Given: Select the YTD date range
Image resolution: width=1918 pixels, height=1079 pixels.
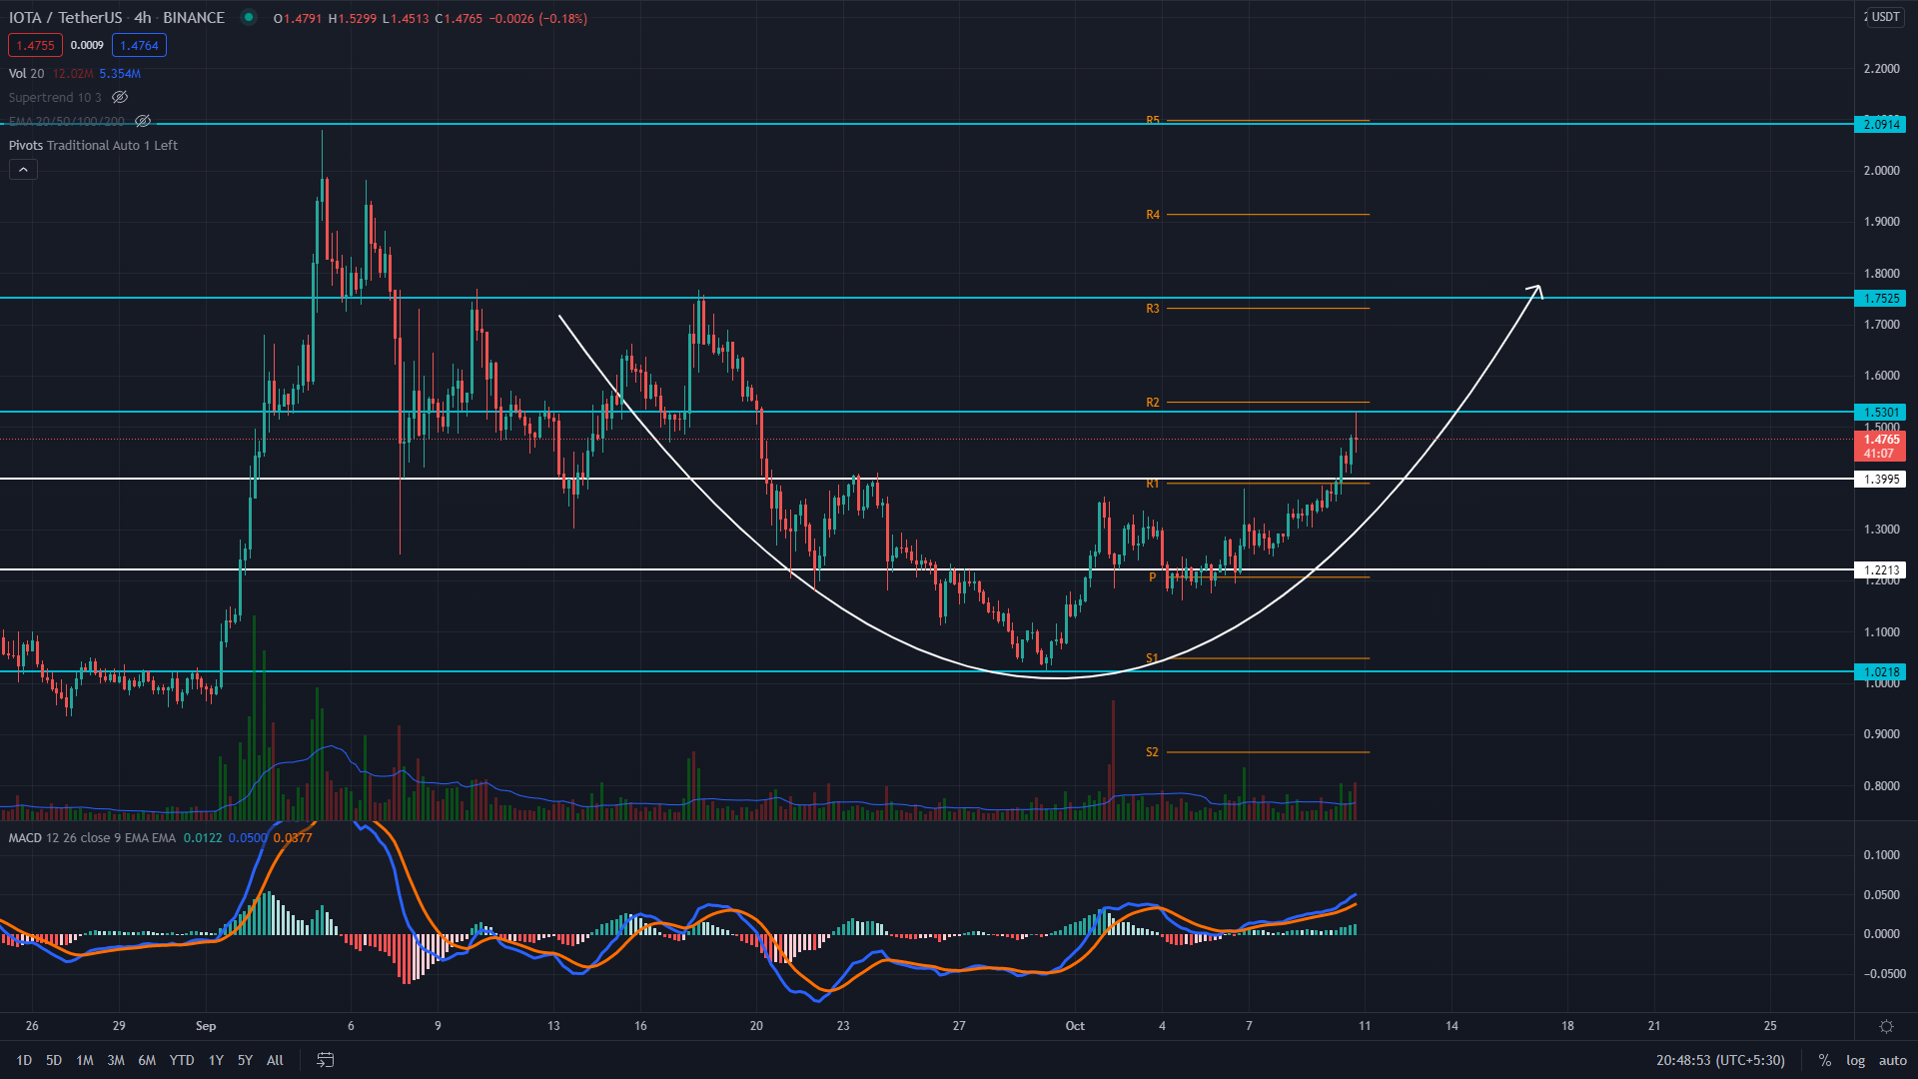Looking at the screenshot, I should [181, 1060].
